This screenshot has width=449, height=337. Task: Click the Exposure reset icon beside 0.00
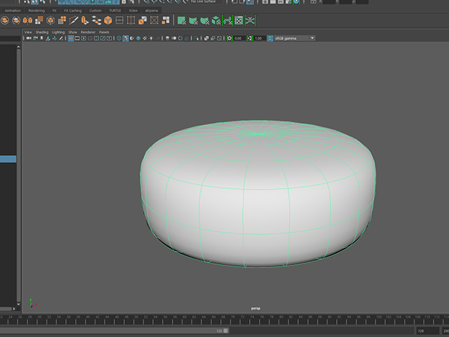tap(229, 38)
